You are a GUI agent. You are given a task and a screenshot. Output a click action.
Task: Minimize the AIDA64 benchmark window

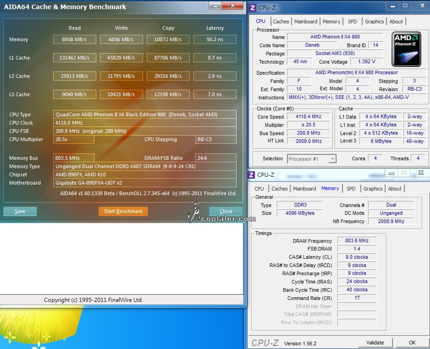(x=215, y=6)
